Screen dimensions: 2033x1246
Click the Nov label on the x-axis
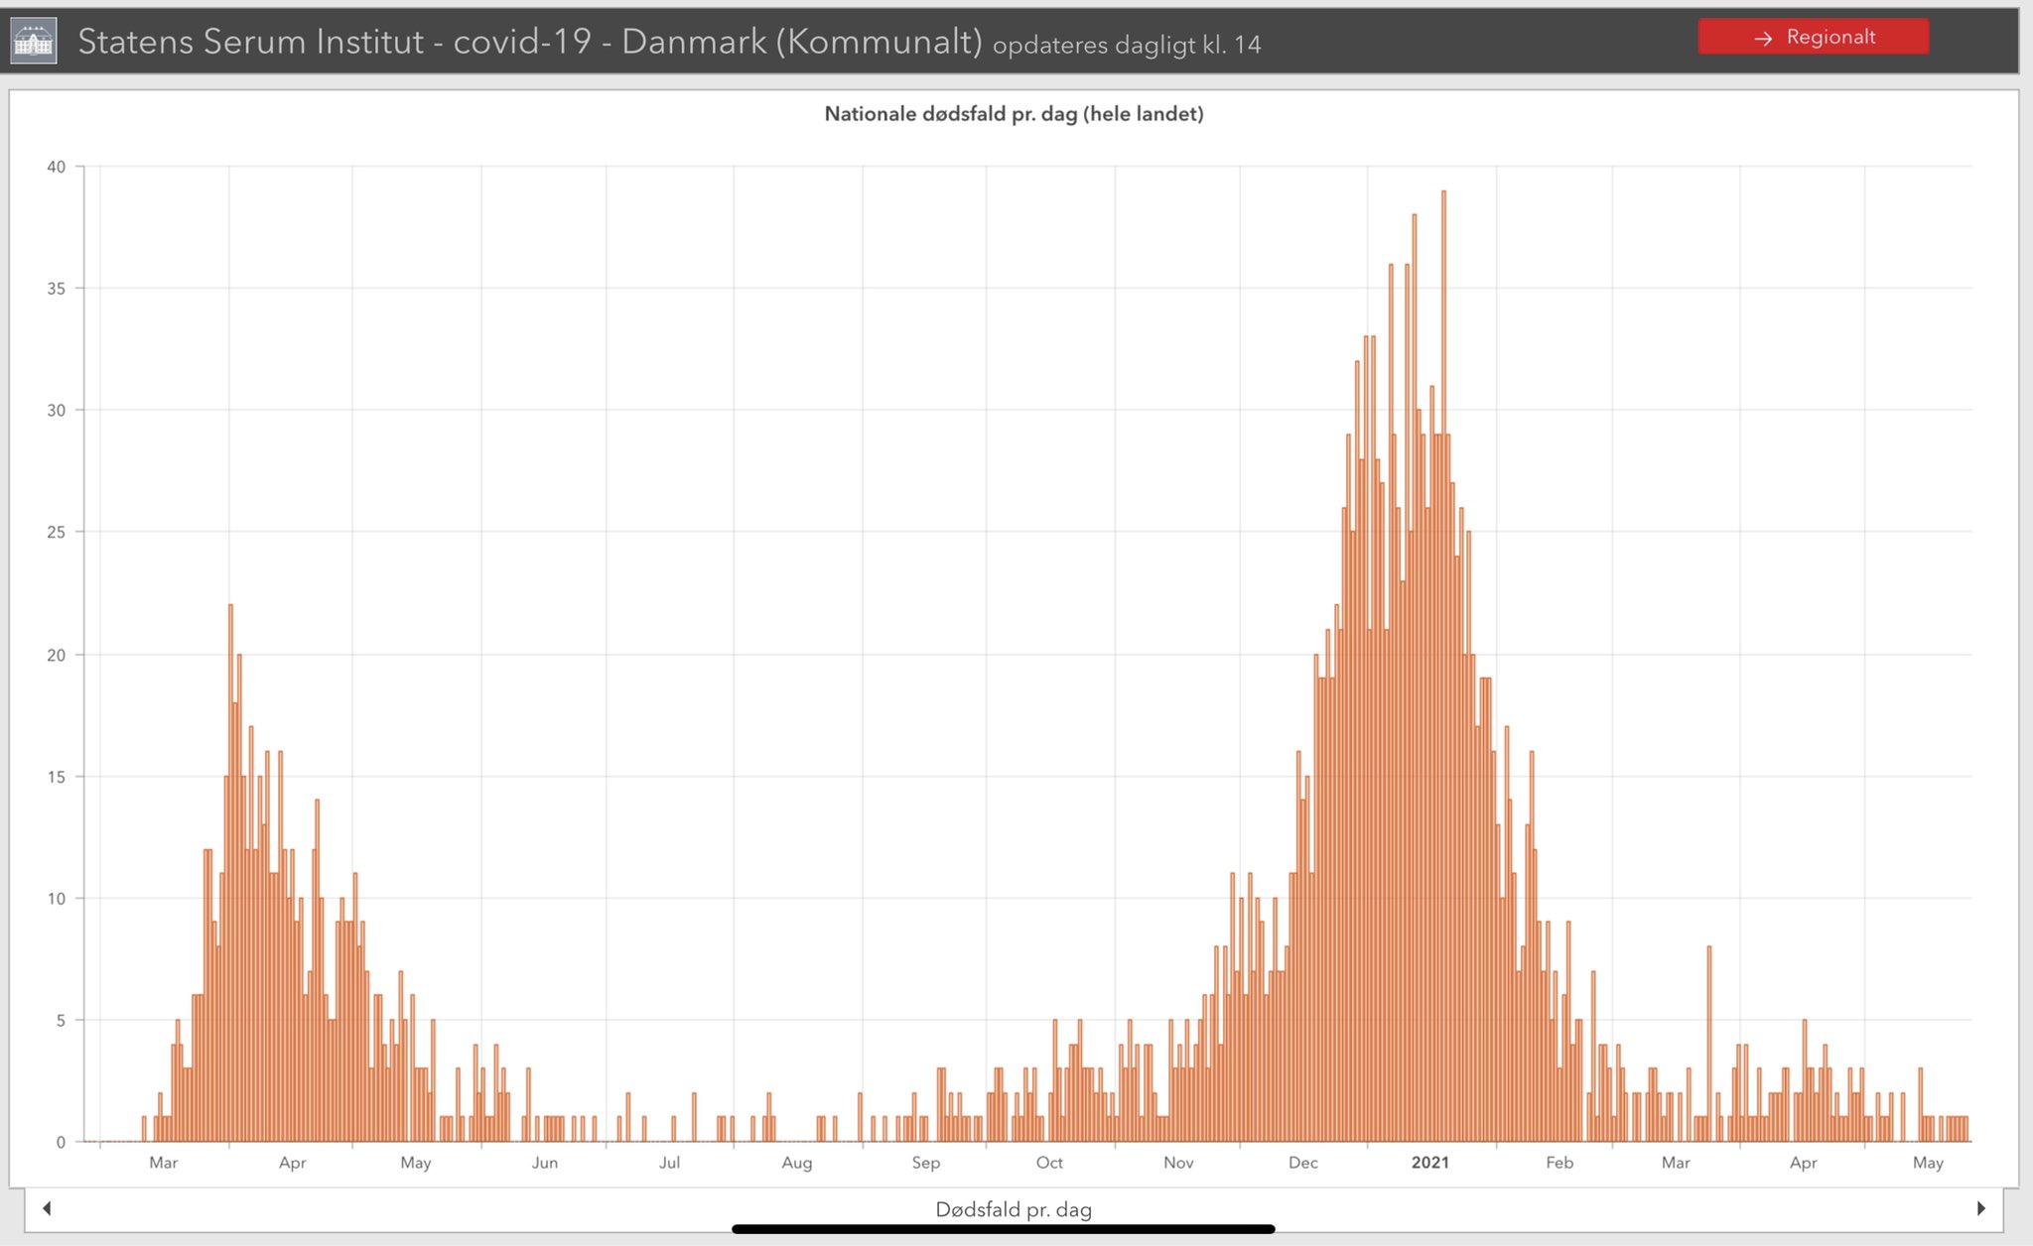(x=1178, y=1163)
